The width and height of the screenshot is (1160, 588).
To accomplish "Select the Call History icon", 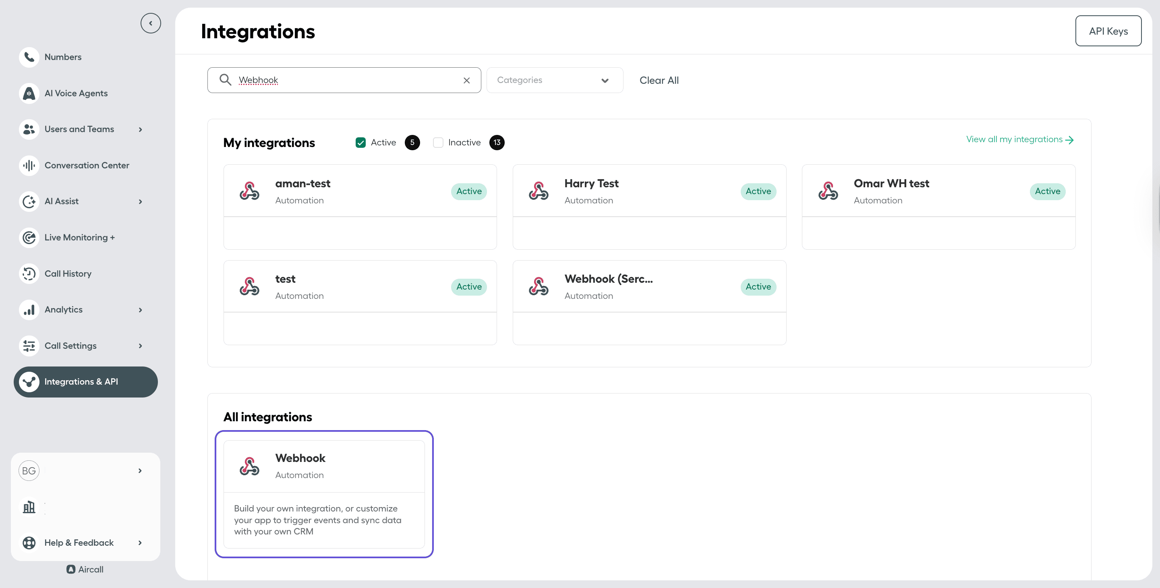I will click(x=29, y=273).
